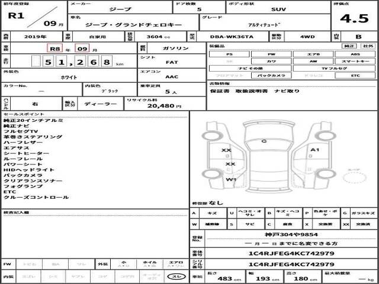Toggle the ABS equipment box
Viewport: 379px width, 284px height.
(x=355, y=53)
